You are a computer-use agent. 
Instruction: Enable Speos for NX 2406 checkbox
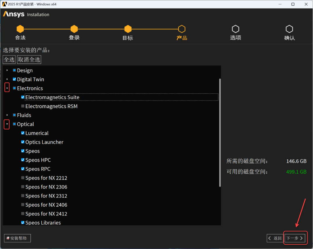[x=23, y=205]
